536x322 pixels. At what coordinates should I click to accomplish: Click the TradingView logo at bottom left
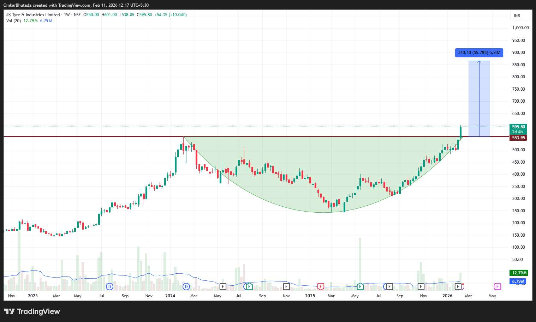coord(32,311)
